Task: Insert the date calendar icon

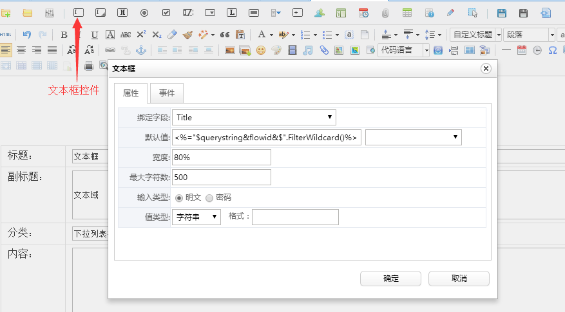Action: [x=522, y=50]
